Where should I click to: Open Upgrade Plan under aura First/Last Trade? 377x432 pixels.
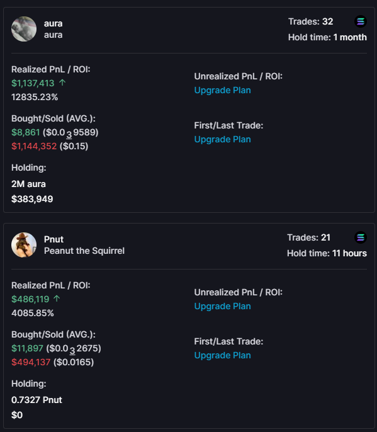point(223,139)
